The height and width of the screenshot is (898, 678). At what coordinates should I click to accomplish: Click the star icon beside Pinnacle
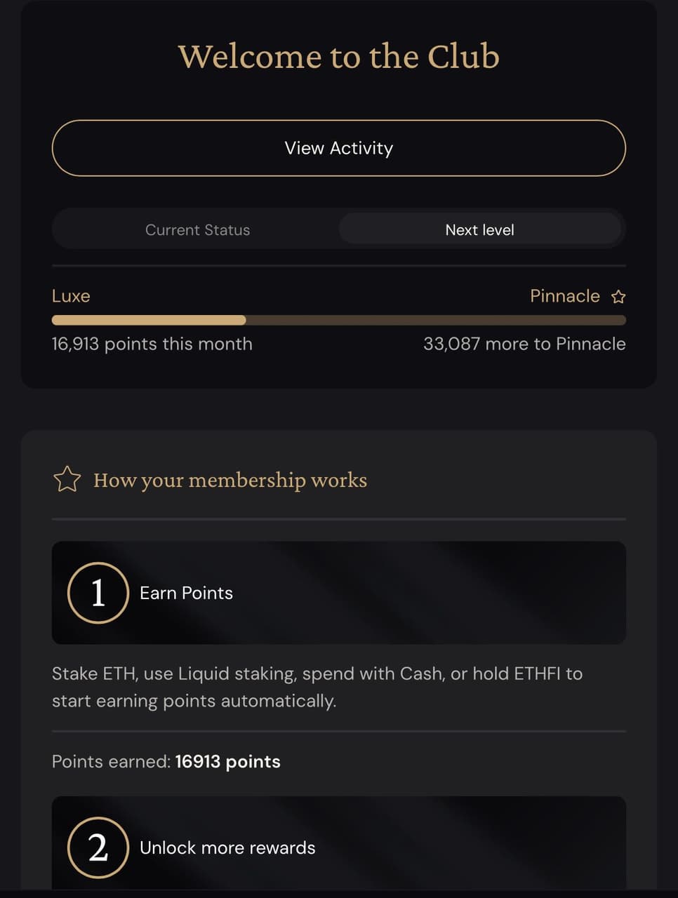pyautogui.click(x=618, y=297)
